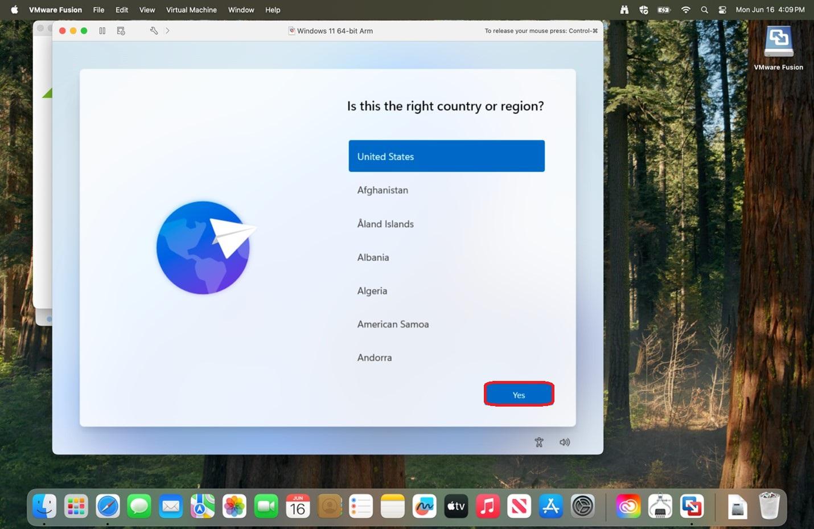Open System Settings from the Dock

(x=583, y=506)
